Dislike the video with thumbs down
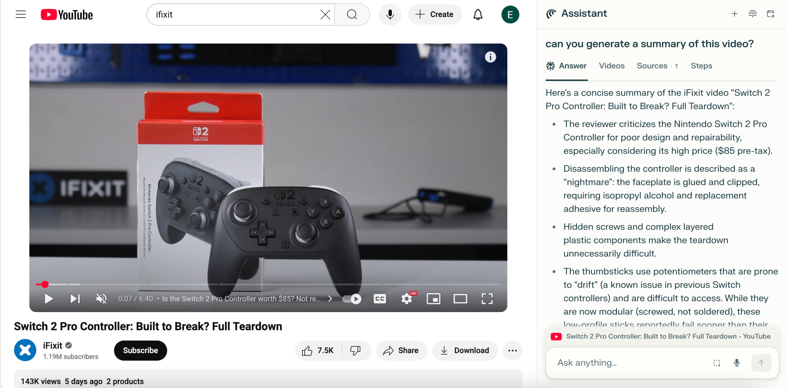This screenshot has height=388, width=786. tap(355, 350)
